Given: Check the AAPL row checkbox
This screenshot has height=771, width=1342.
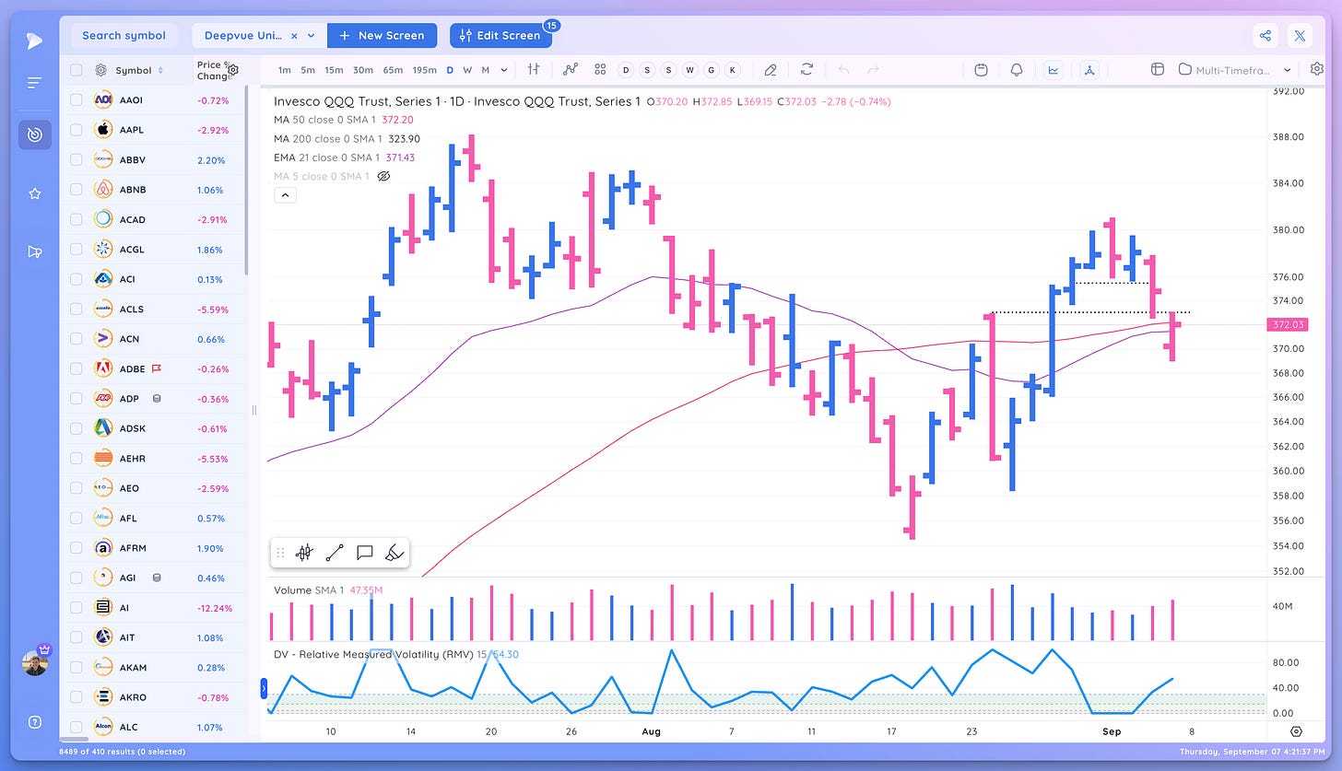Looking at the screenshot, I should point(76,130).
